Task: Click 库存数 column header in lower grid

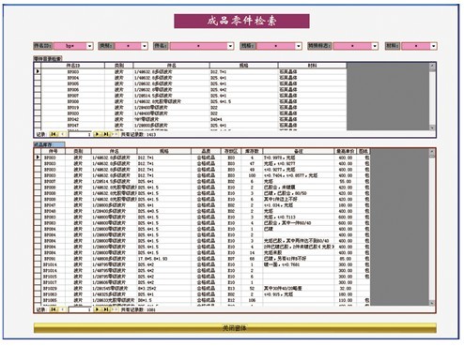Action: (x=252, y=151)
